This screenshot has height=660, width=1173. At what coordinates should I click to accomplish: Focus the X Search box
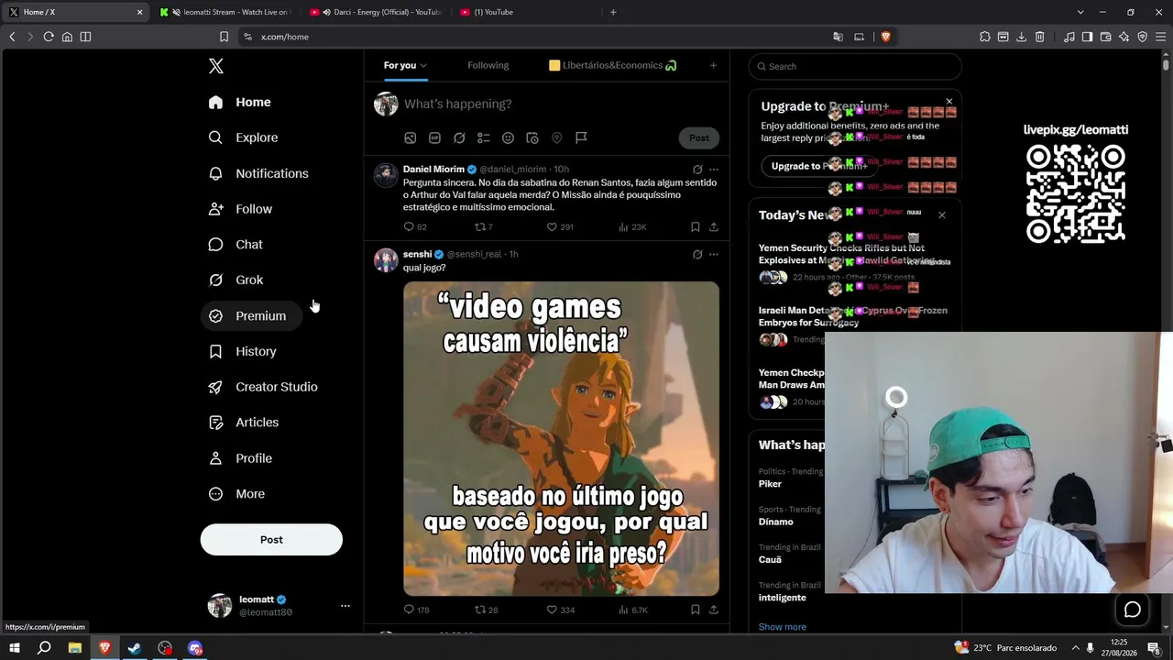[855, 66]
